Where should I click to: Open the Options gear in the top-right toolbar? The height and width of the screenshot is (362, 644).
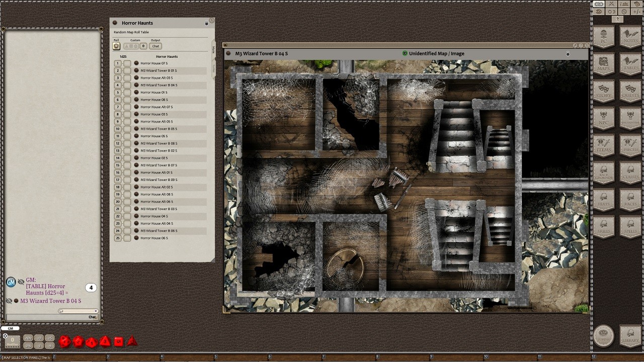coord(624,12)
